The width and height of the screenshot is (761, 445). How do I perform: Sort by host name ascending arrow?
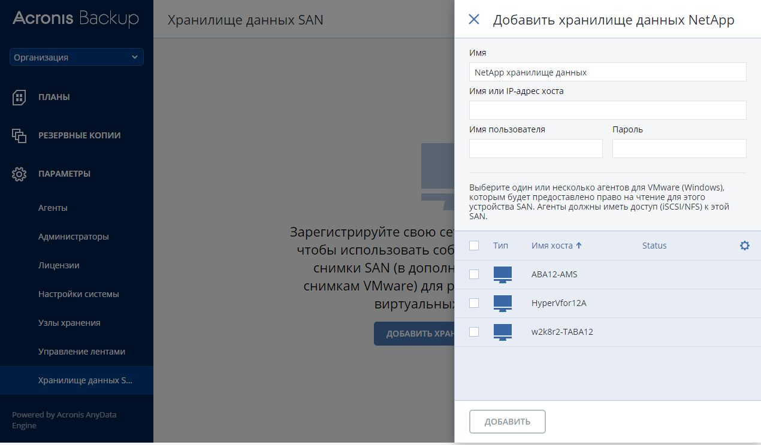click(x=579, y=246)
